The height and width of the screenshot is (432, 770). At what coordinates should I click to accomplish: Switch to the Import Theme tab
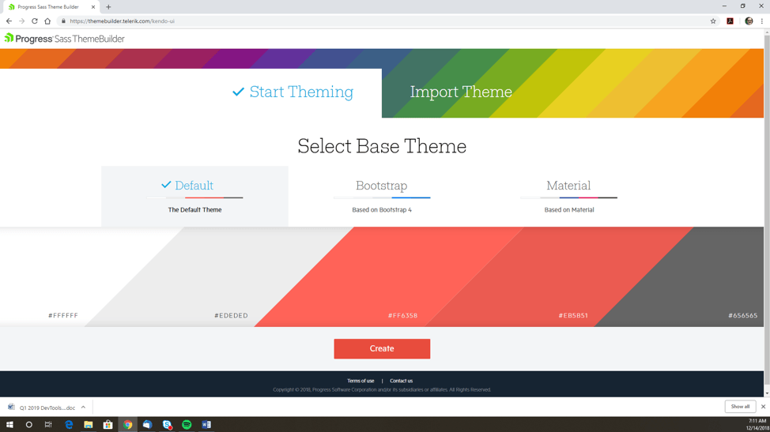coord(461,92)
